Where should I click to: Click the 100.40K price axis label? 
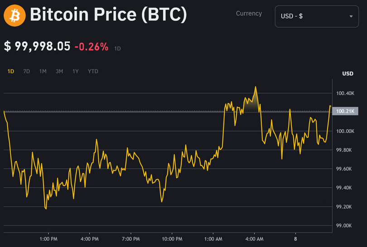pyautogui.click(x=345, y=93)
